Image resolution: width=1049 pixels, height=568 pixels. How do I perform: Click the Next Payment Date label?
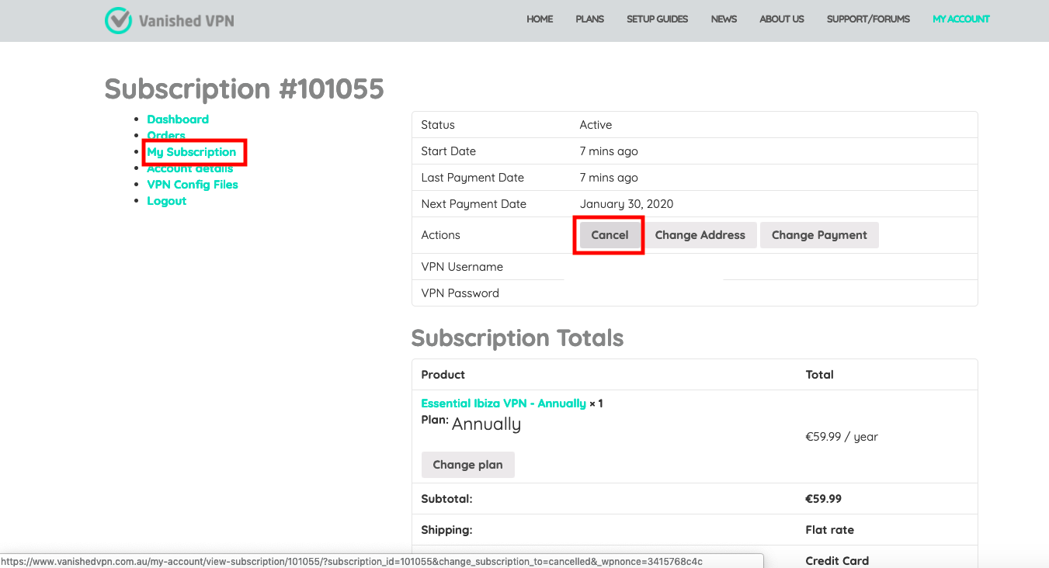(x=474, y=204)
